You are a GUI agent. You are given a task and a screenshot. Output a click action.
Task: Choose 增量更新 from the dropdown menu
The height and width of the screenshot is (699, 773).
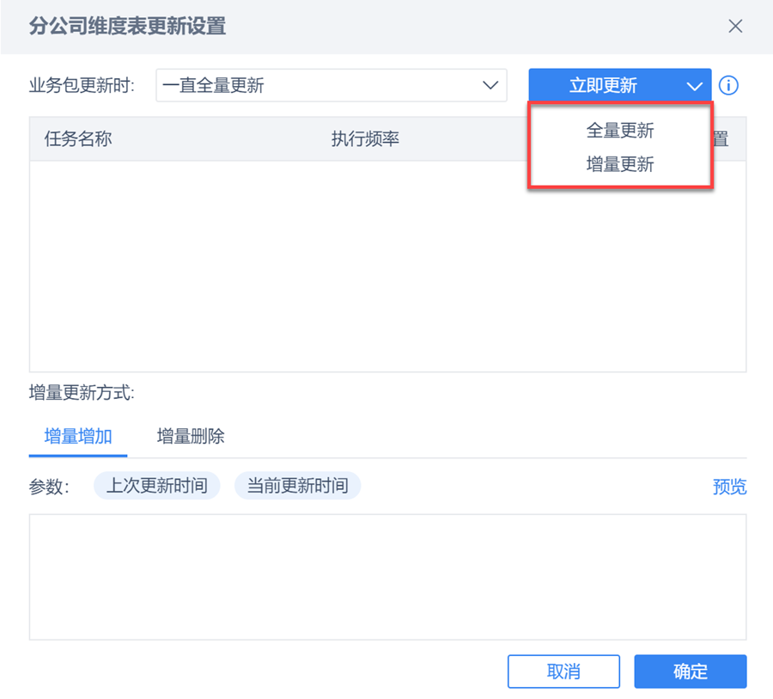tap(620, 164)
